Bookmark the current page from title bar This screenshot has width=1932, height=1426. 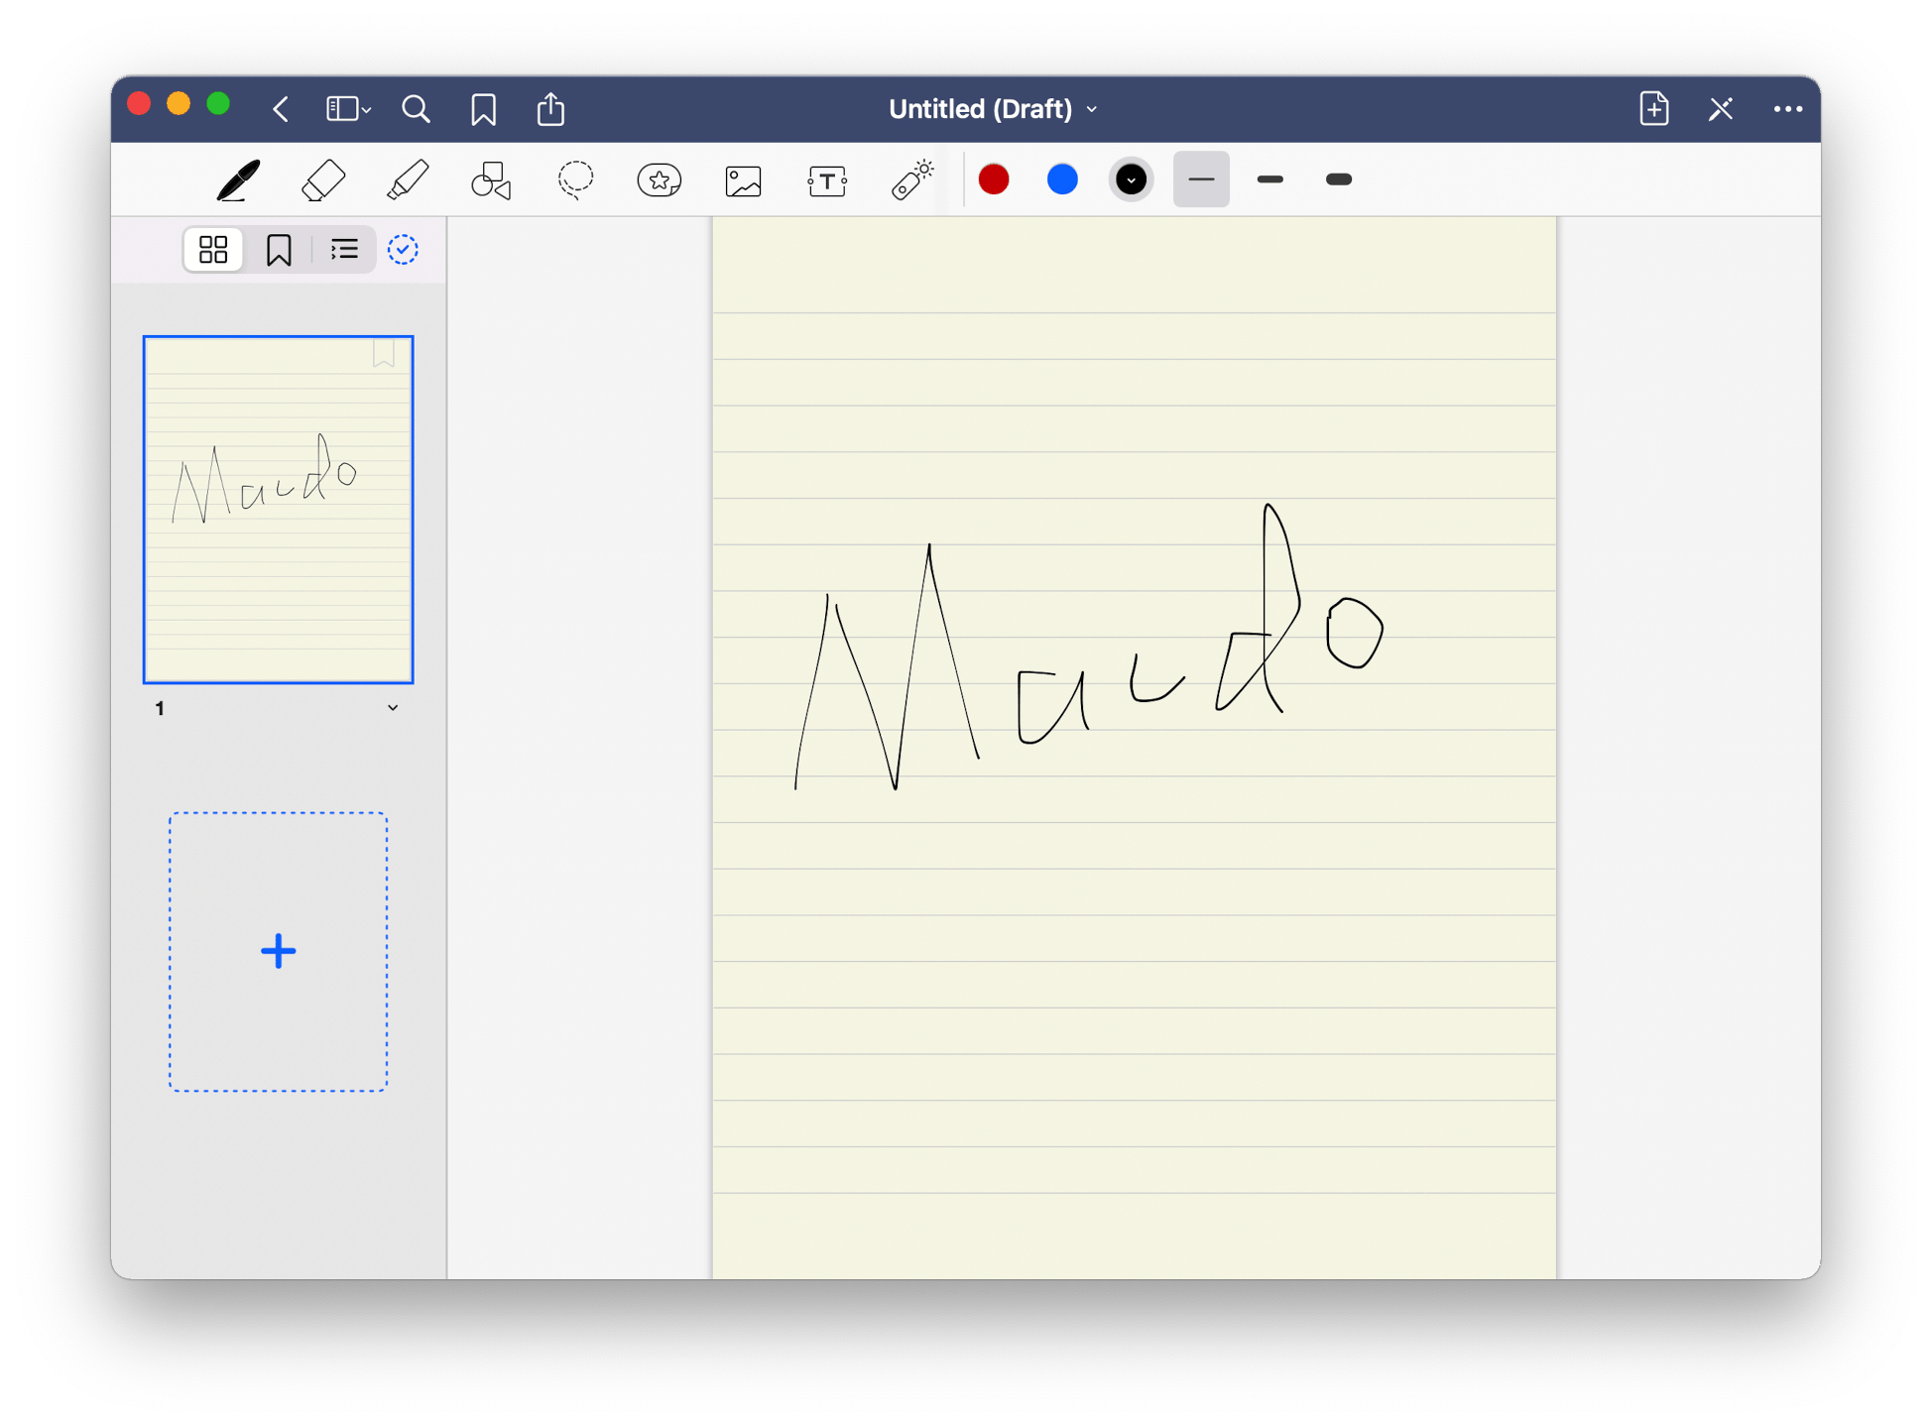[484, 109]
